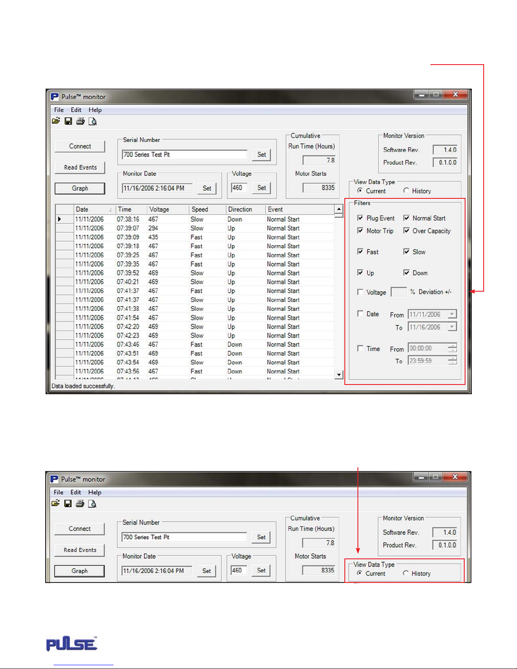Click the Open folder icon in the bottom window
517x669 pixels.
coord(55,504)
